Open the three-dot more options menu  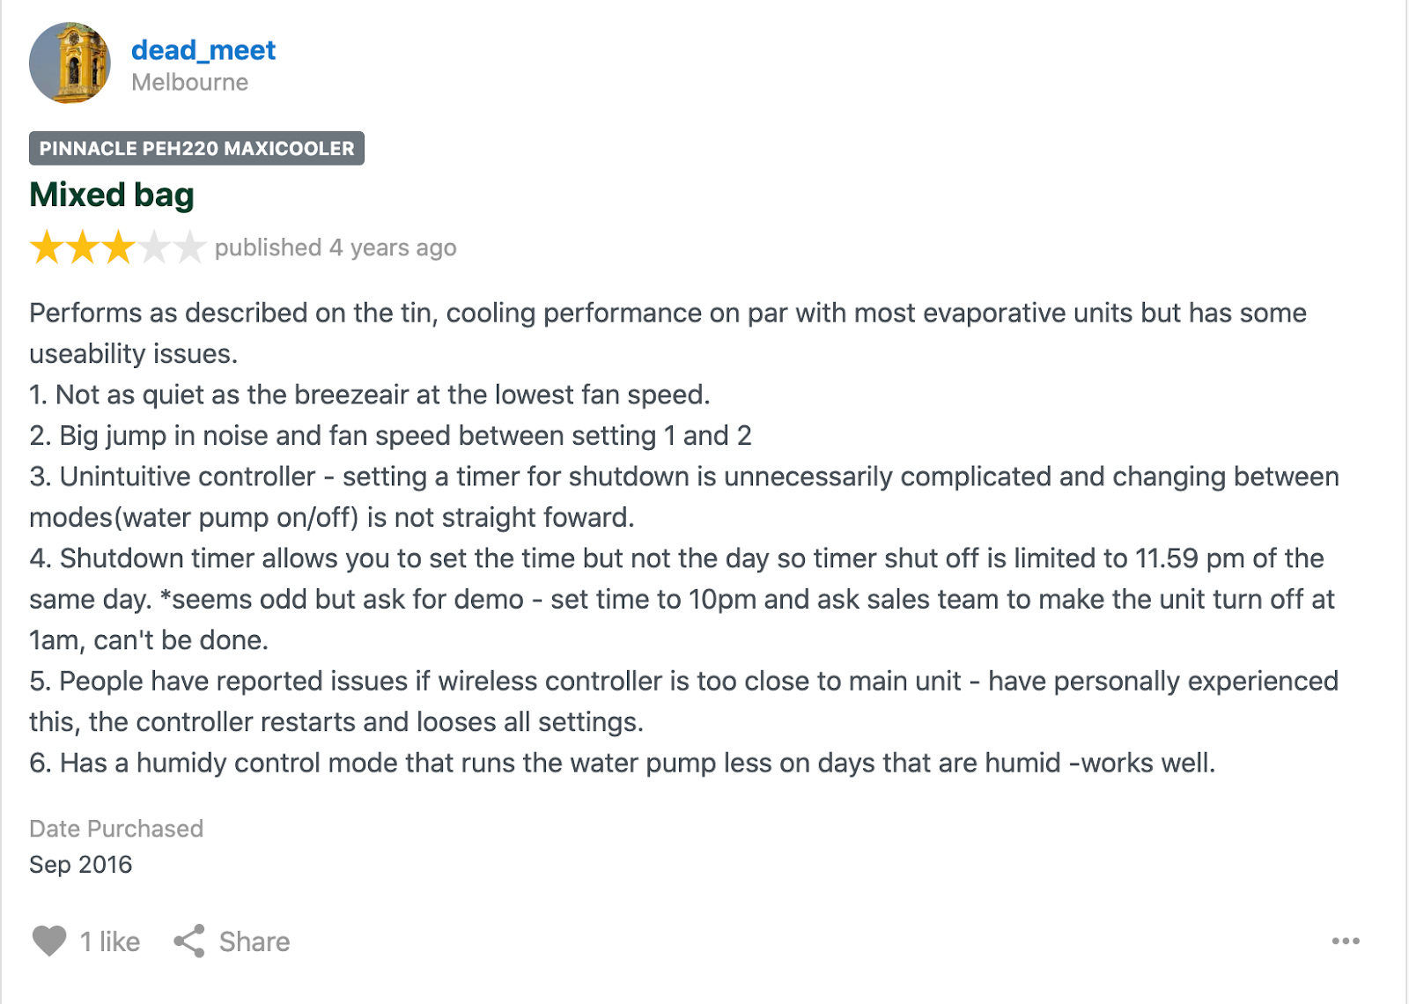pos(1345,941)
